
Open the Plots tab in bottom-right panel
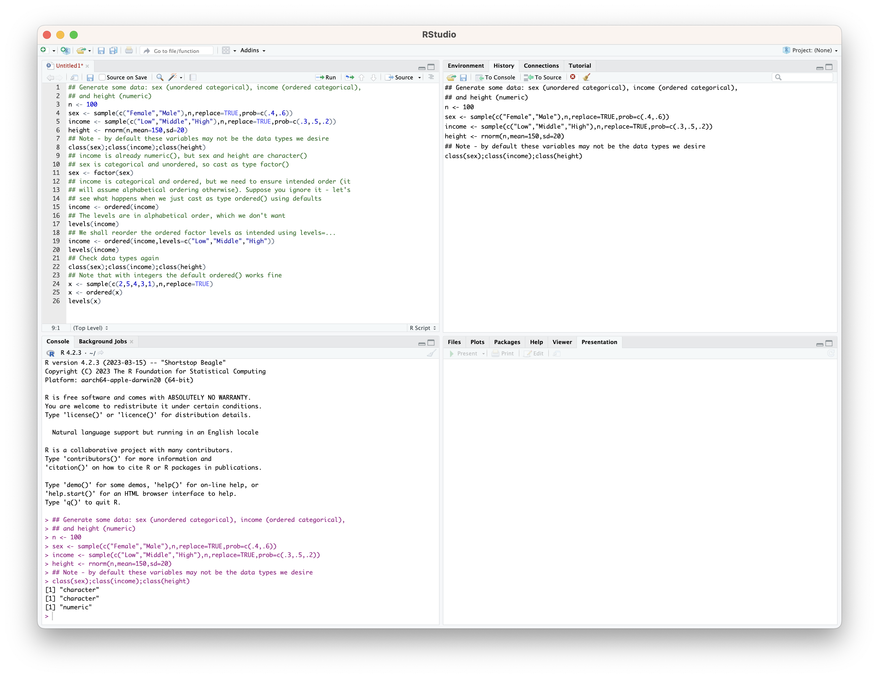(477, 341)
